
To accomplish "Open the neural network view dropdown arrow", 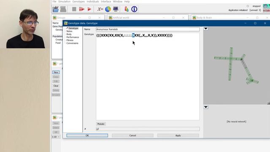I will pyautogui.click(x=206, y=107).
